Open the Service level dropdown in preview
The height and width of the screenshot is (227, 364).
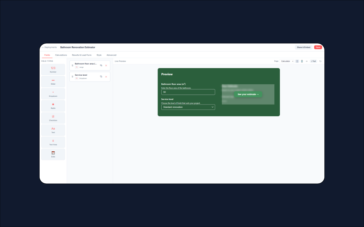pyautogui.click(x=188, y=107)
